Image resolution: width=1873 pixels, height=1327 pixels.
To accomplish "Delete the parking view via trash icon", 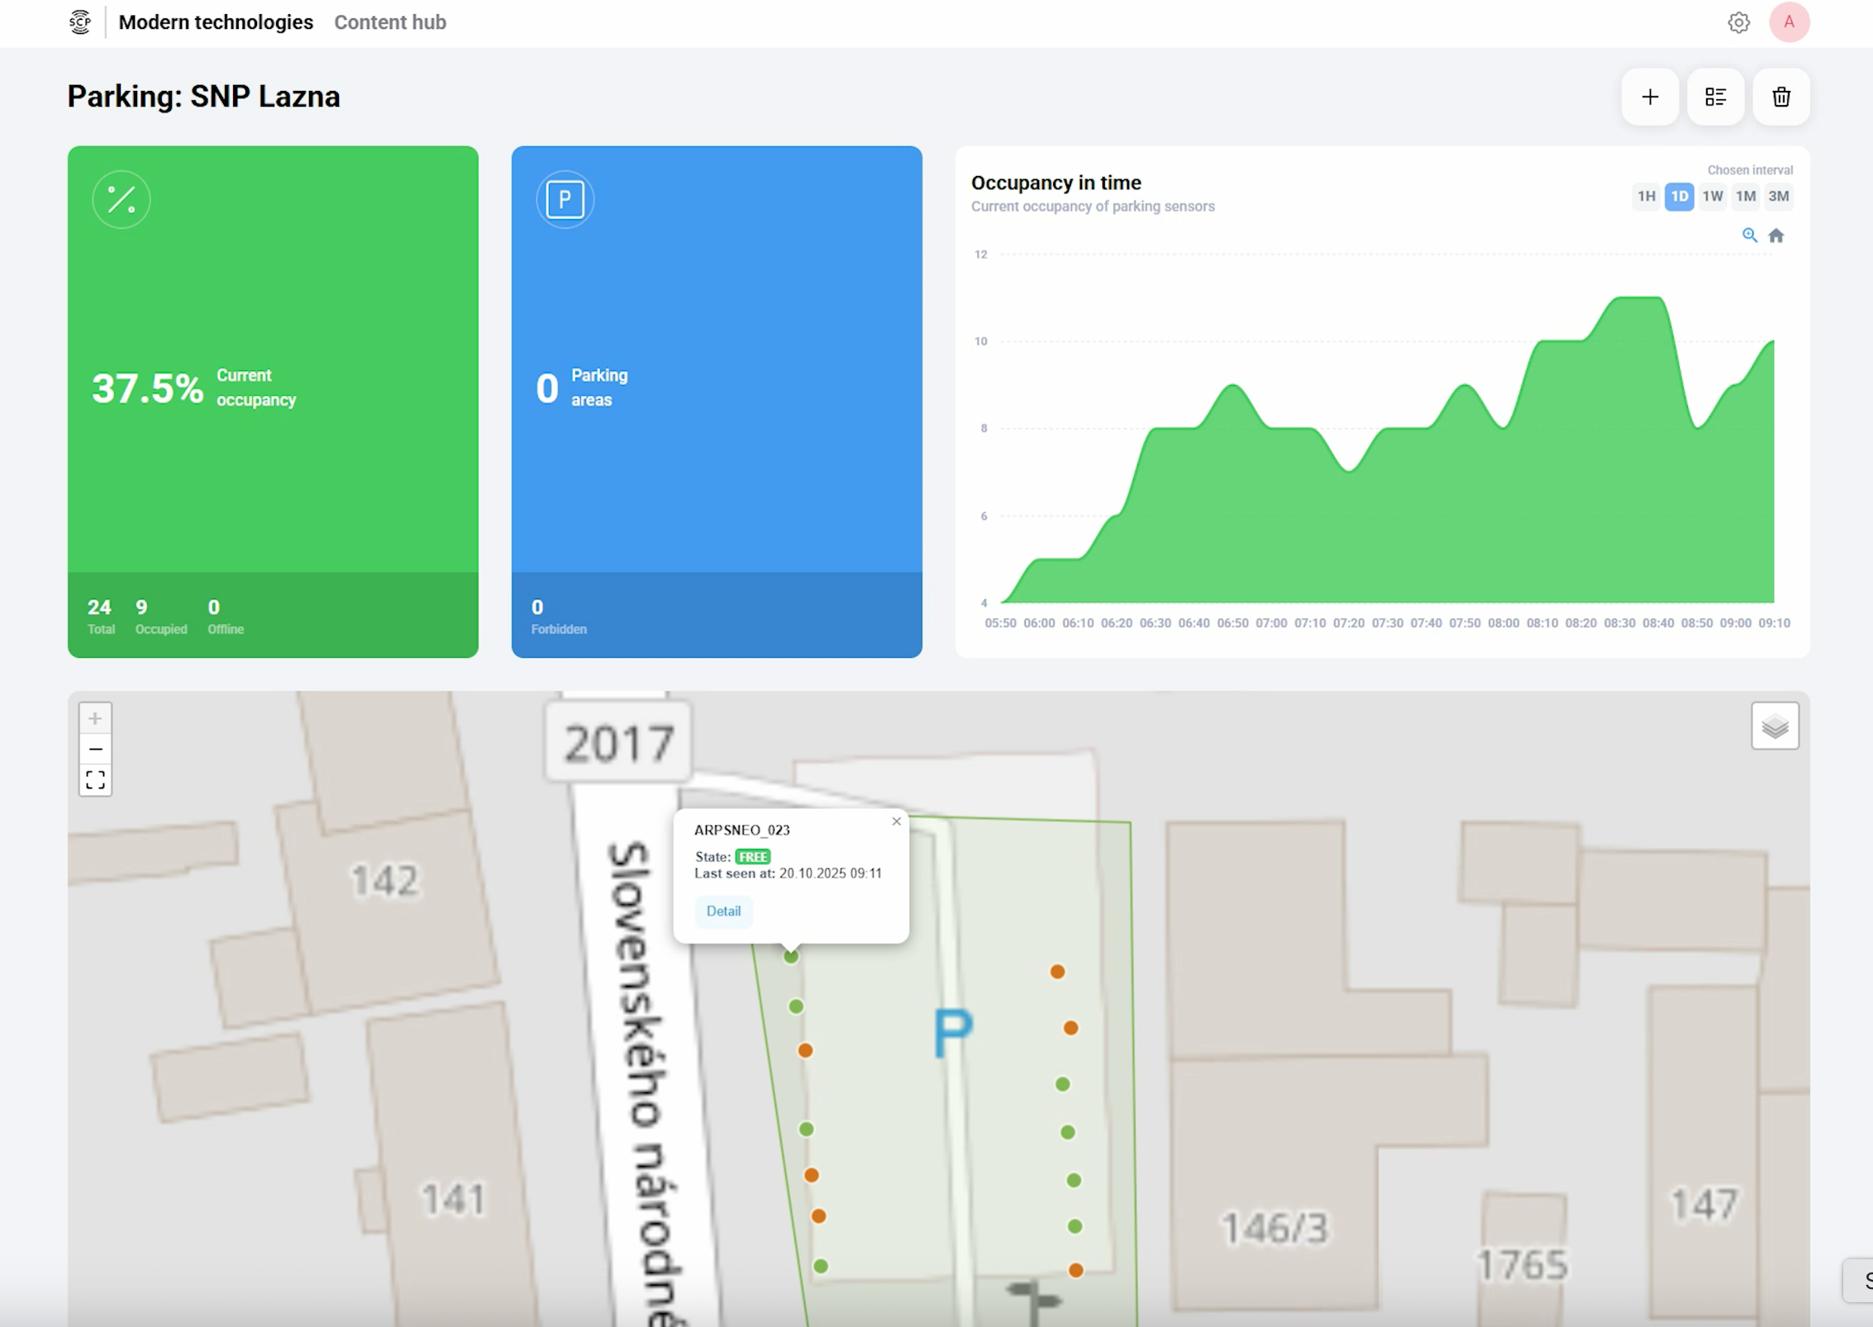I will (x=1781, y=97).
